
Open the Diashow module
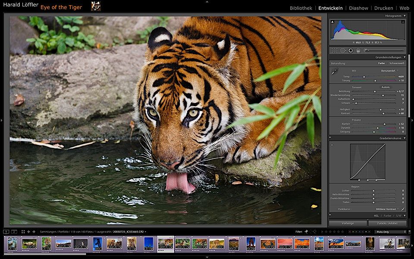pyautogui.click(x=358, y=8)
